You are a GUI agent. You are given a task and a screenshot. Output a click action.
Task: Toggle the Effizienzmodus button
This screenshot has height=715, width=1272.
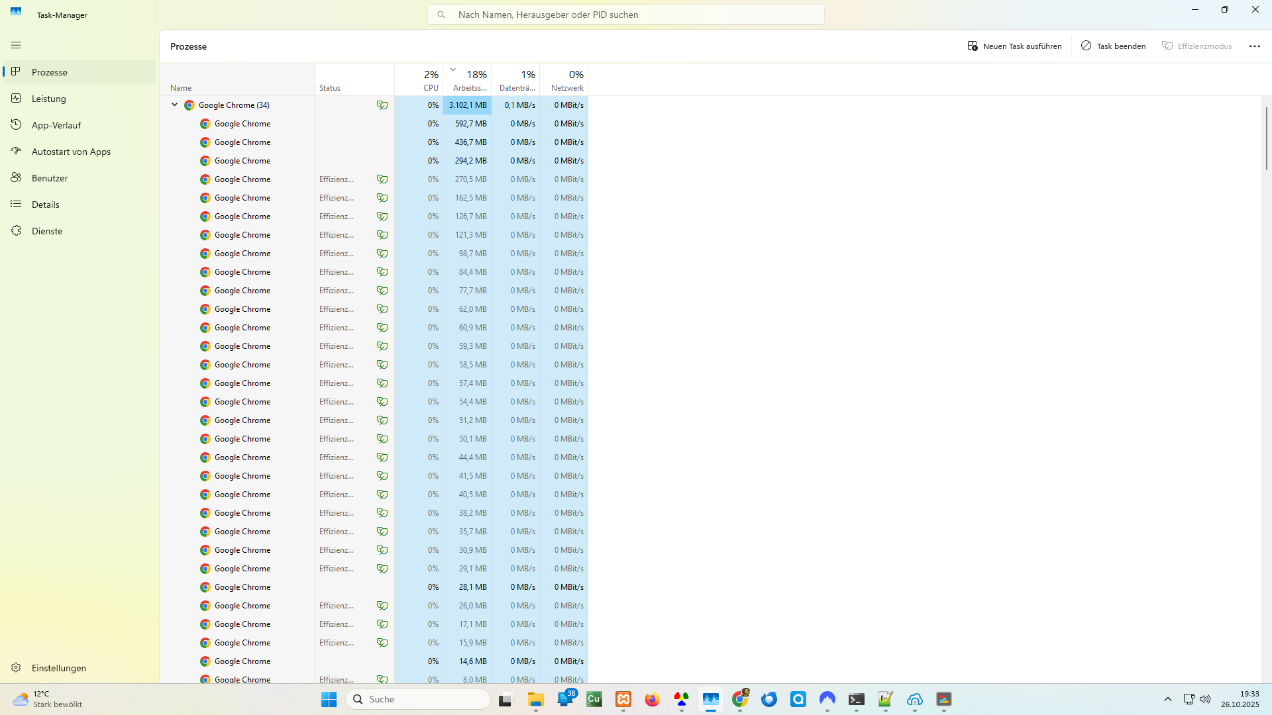1197,46
